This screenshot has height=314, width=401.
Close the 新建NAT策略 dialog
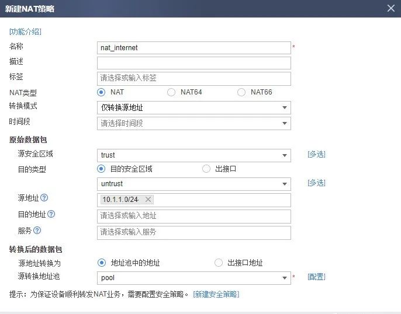[390, 8]
